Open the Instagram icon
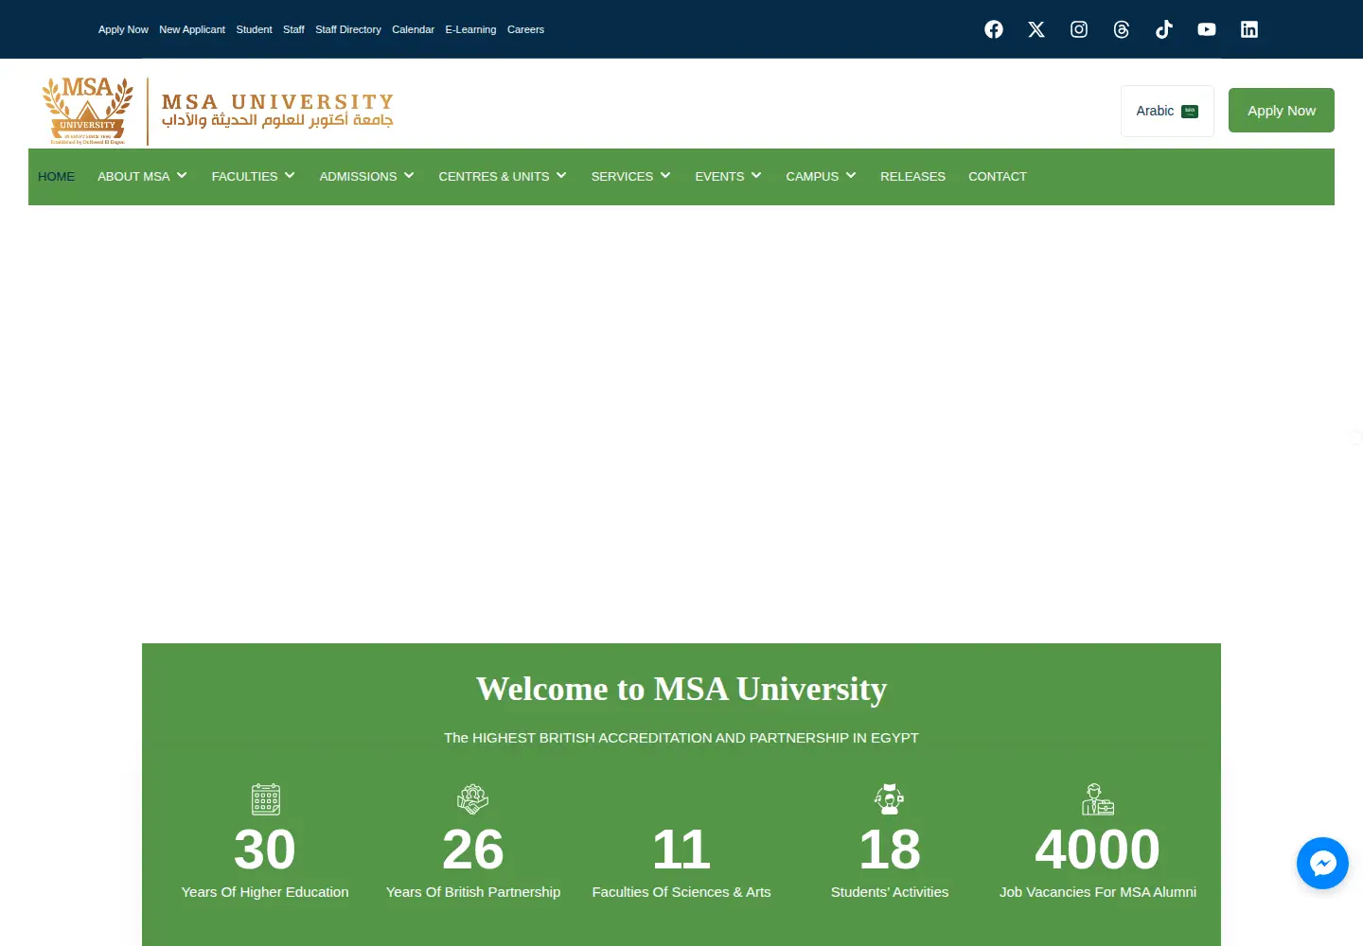The image size is (1363, 946). tap(1079, 29)
